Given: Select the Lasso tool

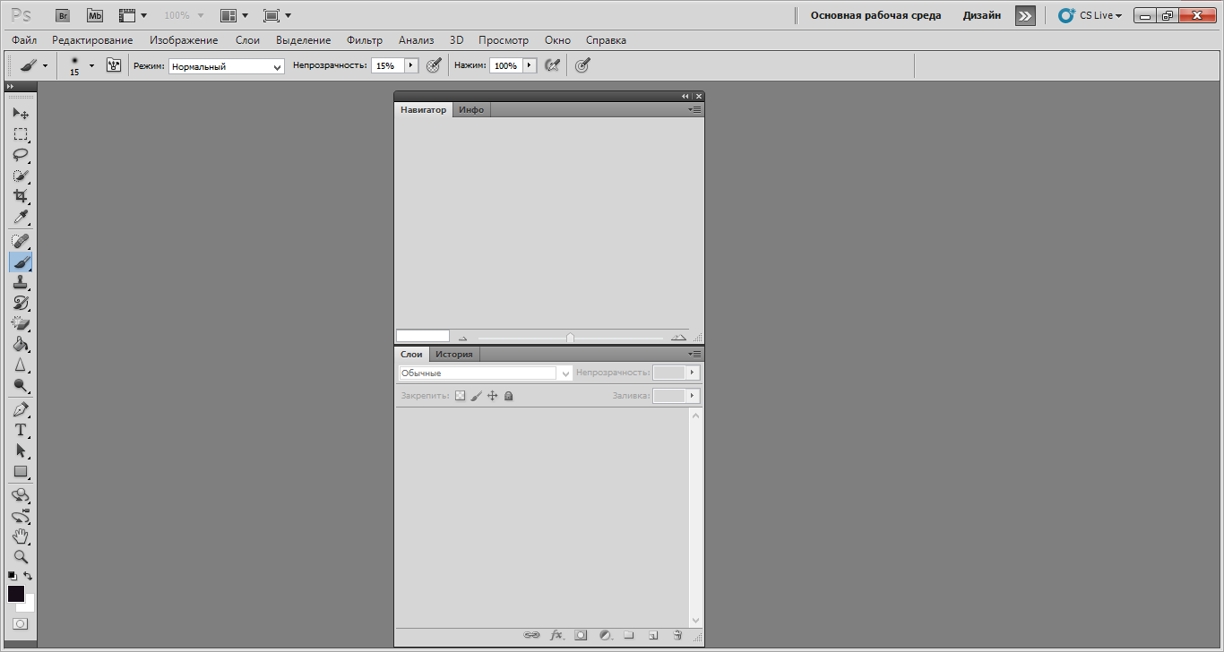Looking at the screenshot, I should pos(20,155).
